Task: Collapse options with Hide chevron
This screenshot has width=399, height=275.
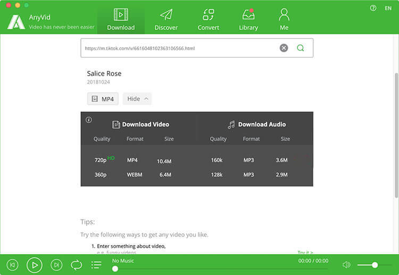Action: click(x=137, y=99)
